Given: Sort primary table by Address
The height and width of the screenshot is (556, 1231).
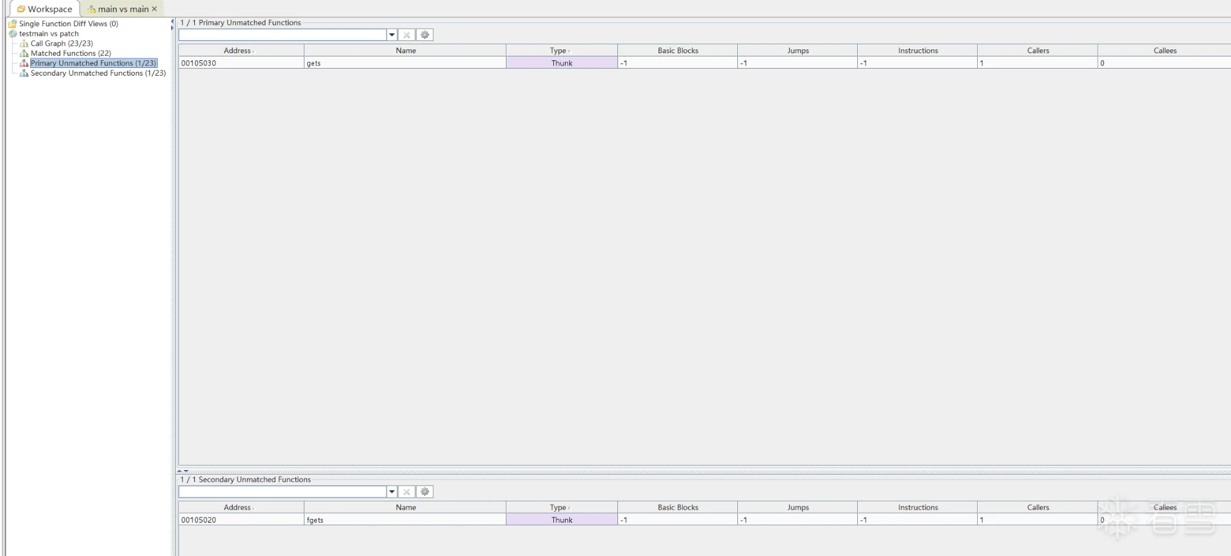Looking at the screenshot, I should (241, 51).
